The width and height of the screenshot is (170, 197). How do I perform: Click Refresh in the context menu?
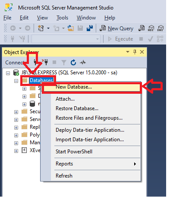(x=64, y=176)
